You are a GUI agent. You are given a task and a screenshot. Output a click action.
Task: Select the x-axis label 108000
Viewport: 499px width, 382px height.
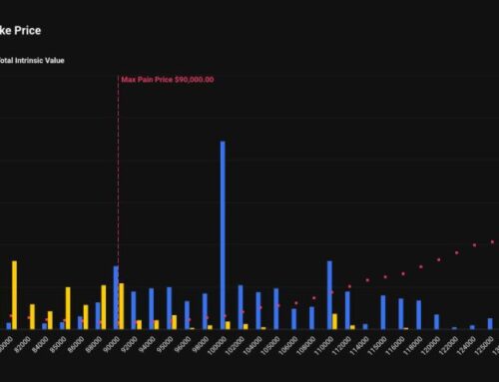(306, 346)
